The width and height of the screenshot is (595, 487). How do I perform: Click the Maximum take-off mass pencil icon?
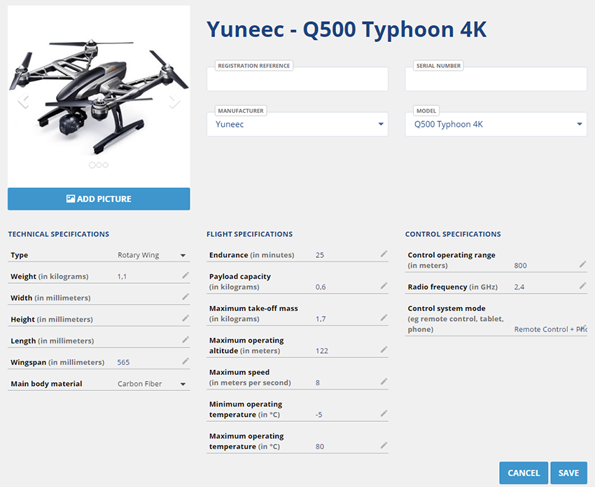(x=384, y=317)
